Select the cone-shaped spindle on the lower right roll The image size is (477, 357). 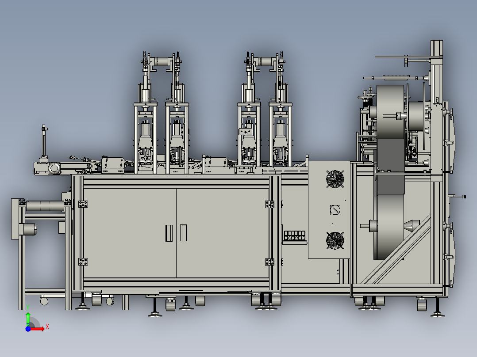click(412, 226)
